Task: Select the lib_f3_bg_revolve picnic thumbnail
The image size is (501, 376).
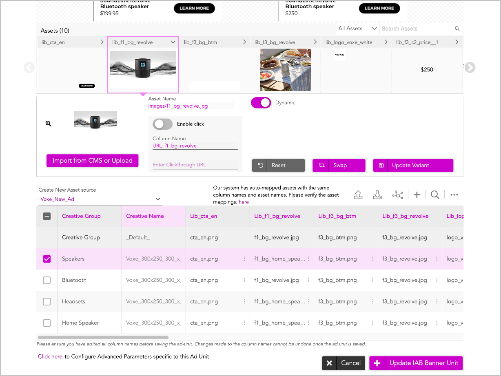Action: pos(285,70)
